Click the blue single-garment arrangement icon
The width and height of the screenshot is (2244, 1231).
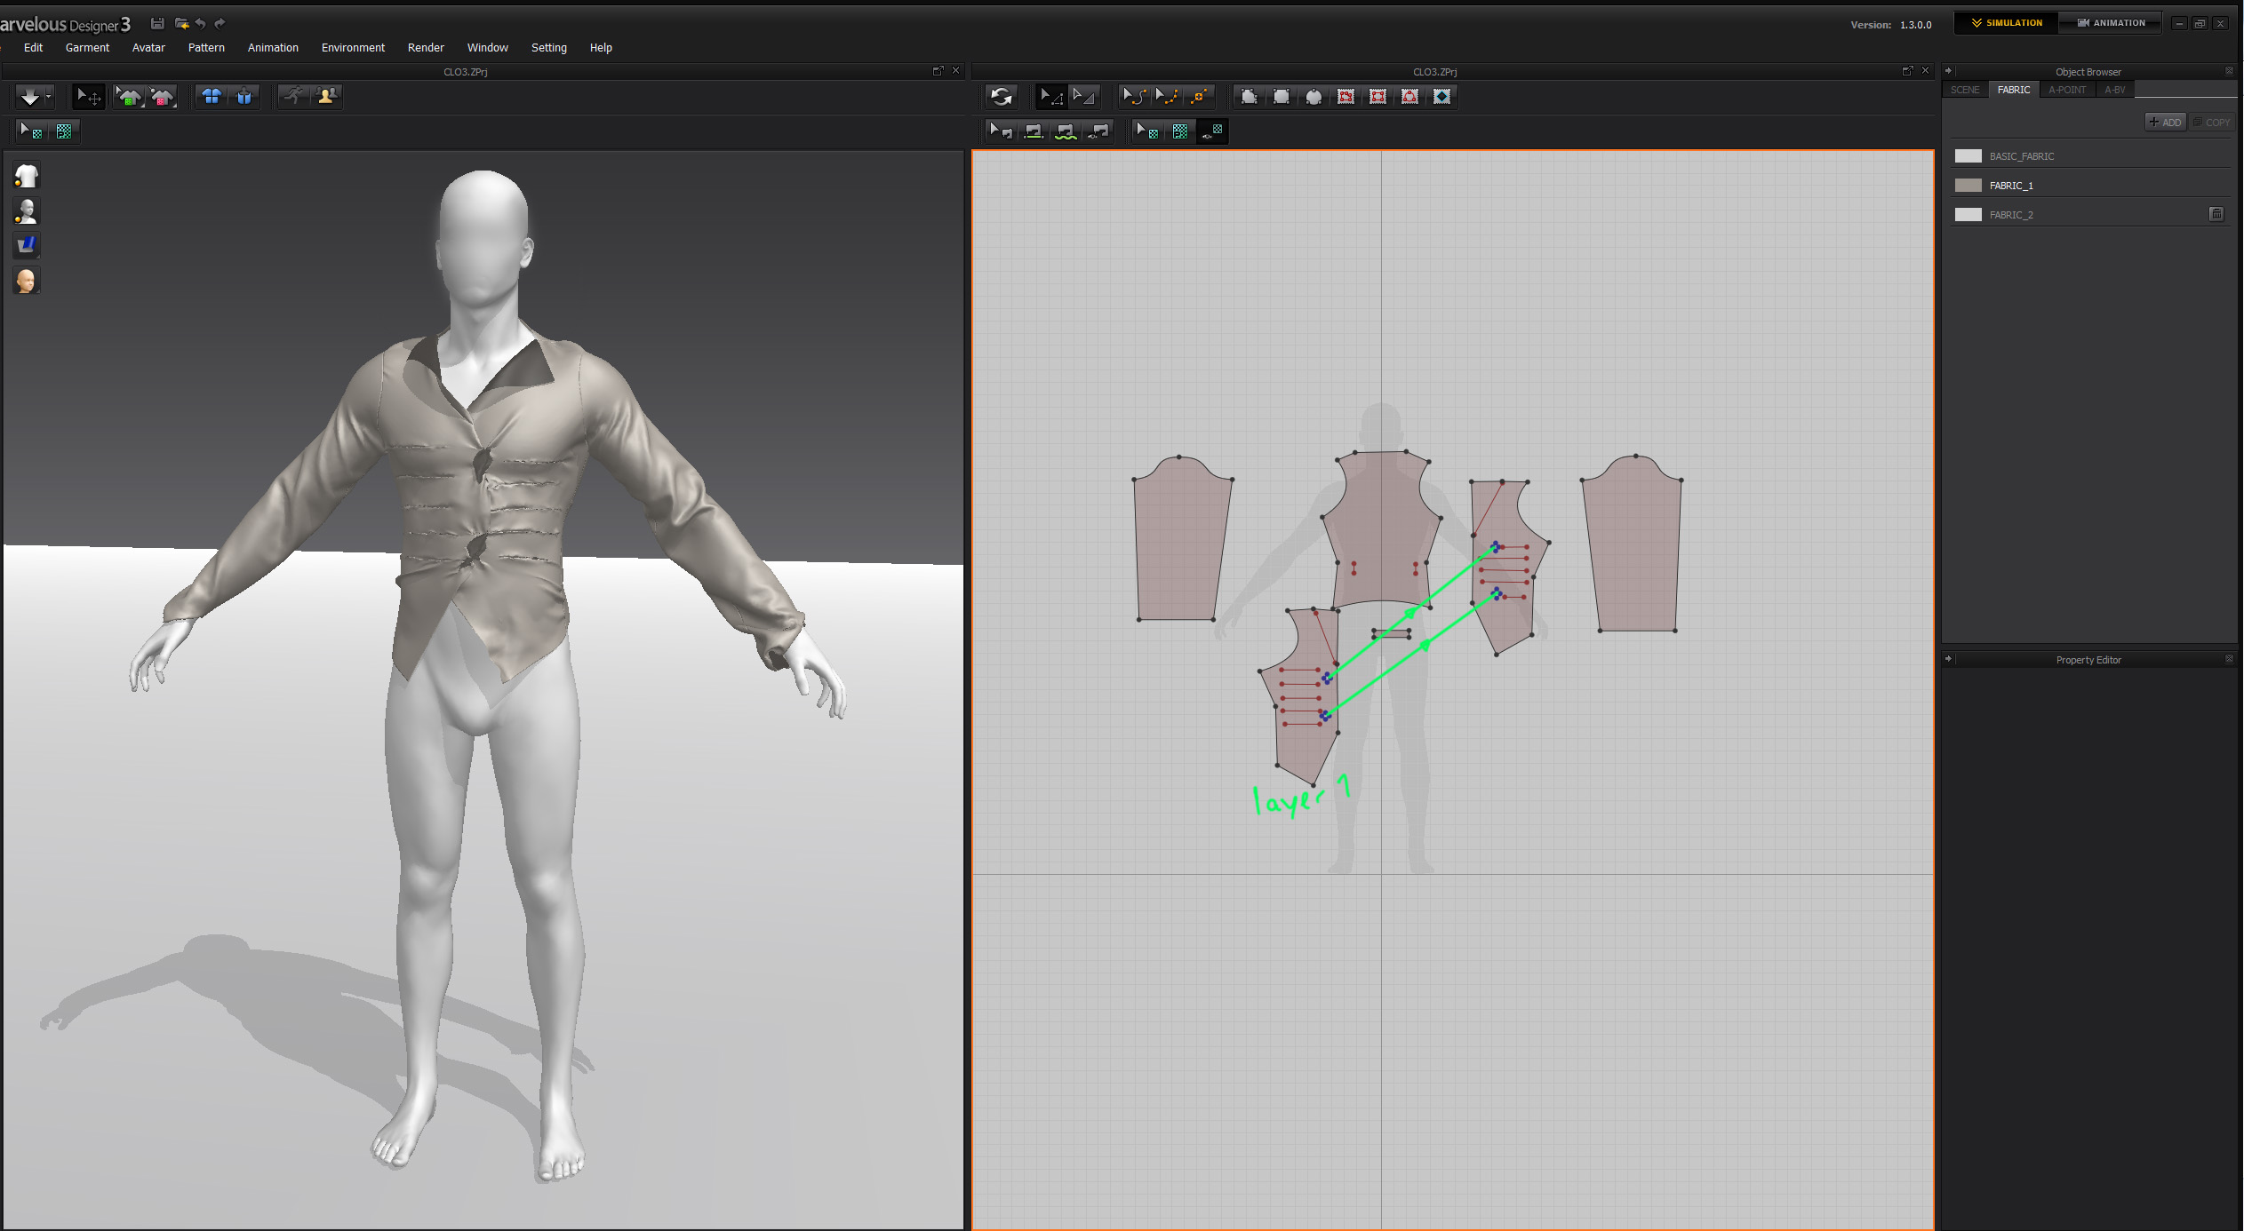(244, 97)
